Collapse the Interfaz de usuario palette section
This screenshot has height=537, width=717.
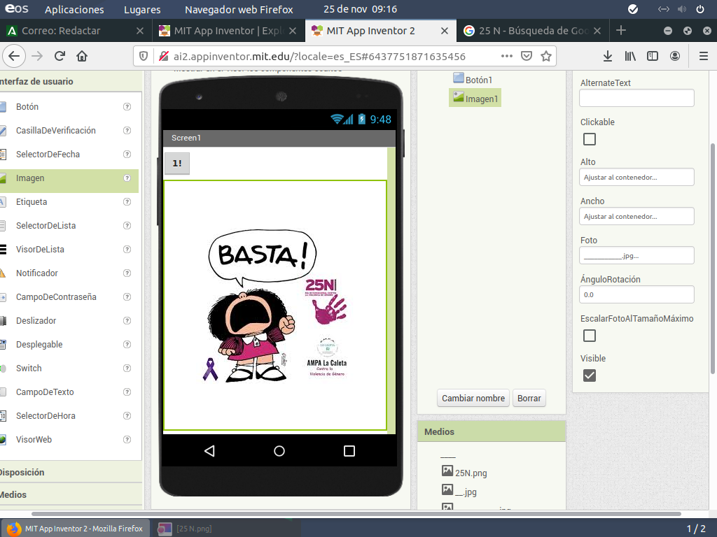71,81
